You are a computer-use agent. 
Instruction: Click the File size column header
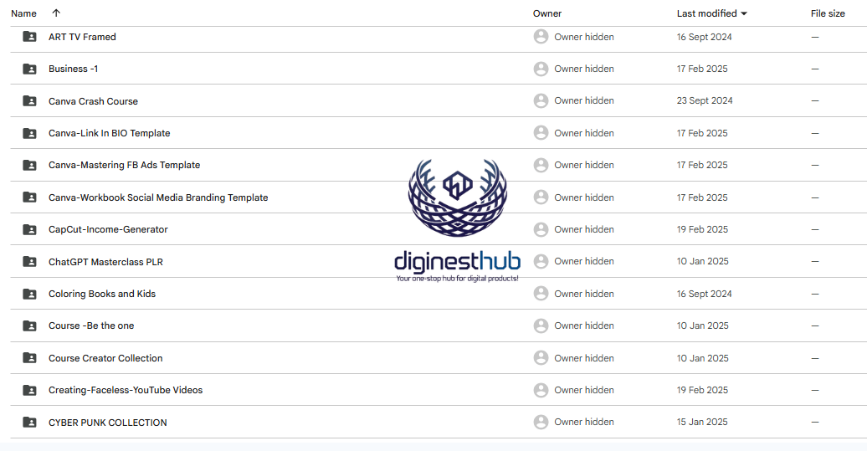click(827, 13)
